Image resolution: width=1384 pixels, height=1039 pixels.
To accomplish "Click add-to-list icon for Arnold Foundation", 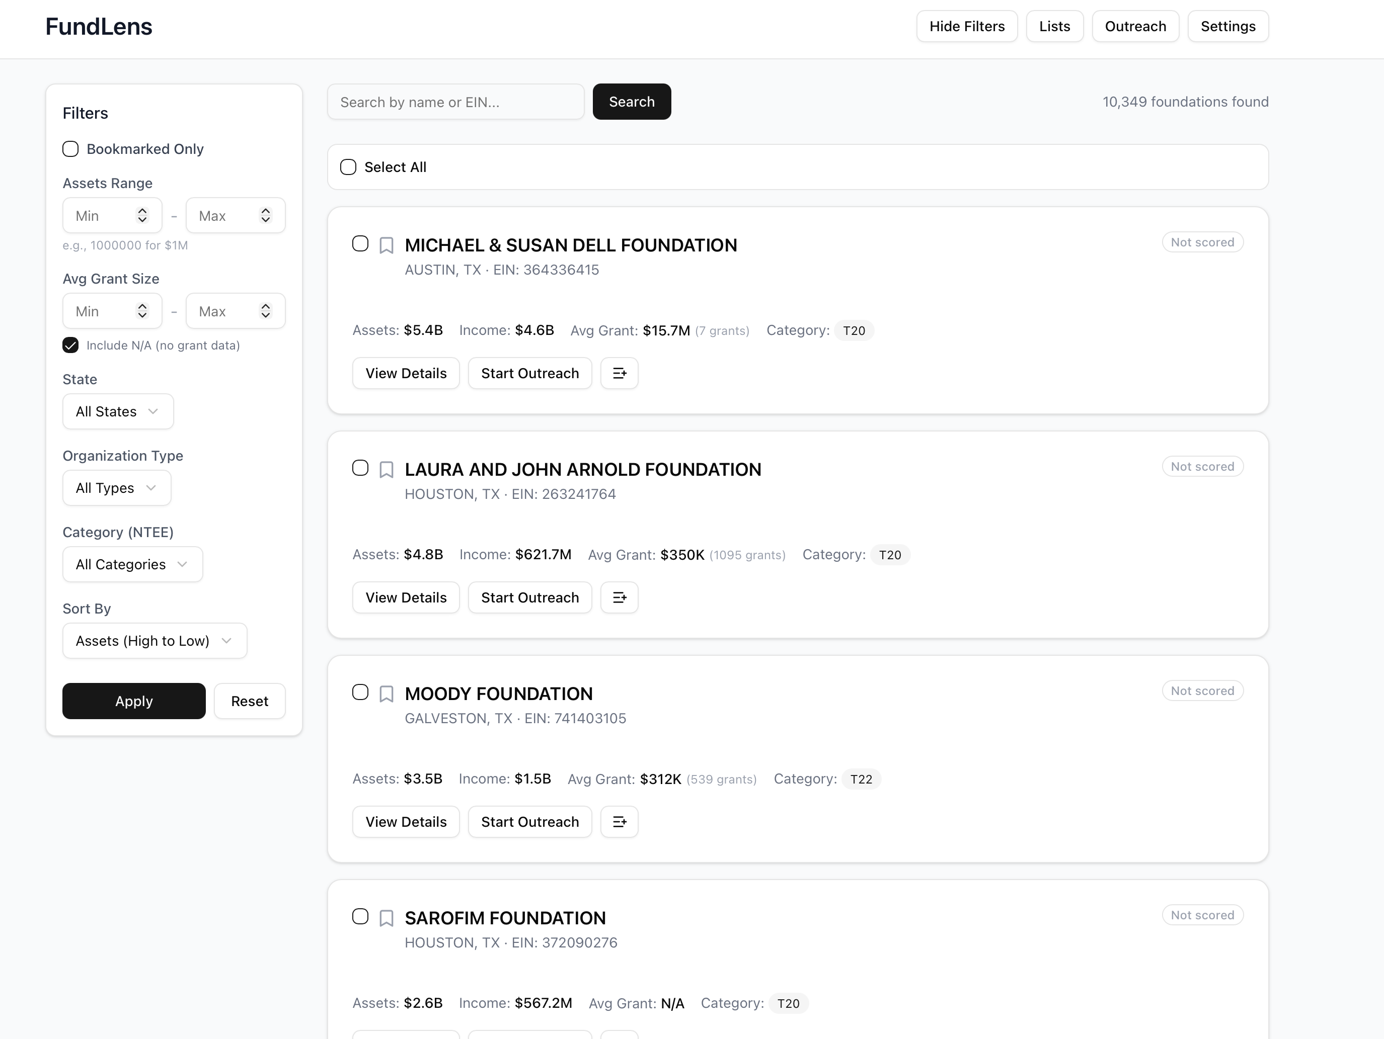I will (619, 597).
